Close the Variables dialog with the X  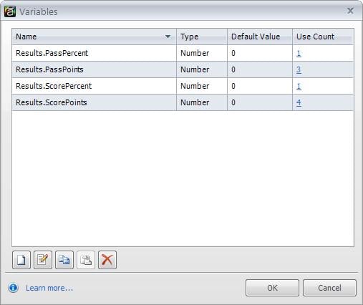tap(350, 11)
